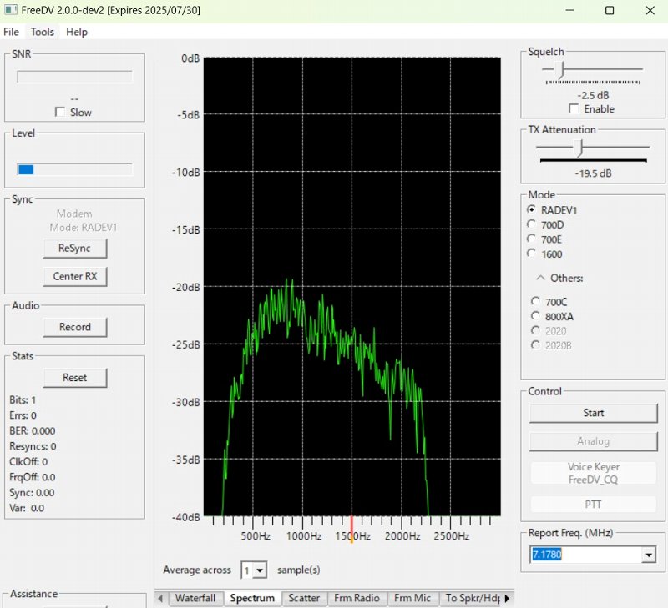Viewport: 668px width, 608px height.
Task: Select the 700E mode
Action: pyautogui.click(x=531, y=239)
